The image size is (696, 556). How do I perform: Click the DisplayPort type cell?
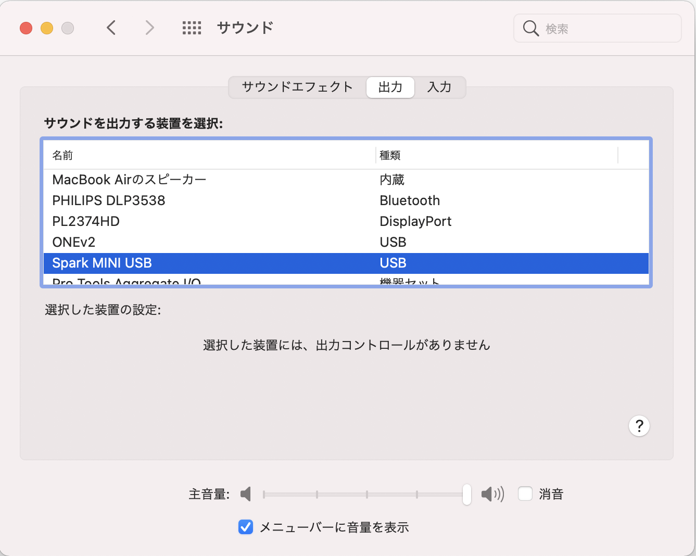tap(415, 221)
